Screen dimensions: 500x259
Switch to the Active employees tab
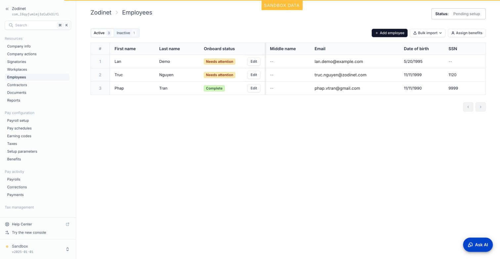pyautogui.click(x=102, y=33)
